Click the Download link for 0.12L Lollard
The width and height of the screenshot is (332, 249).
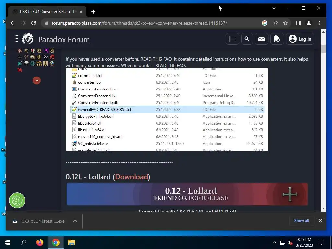tap(132, 177)
